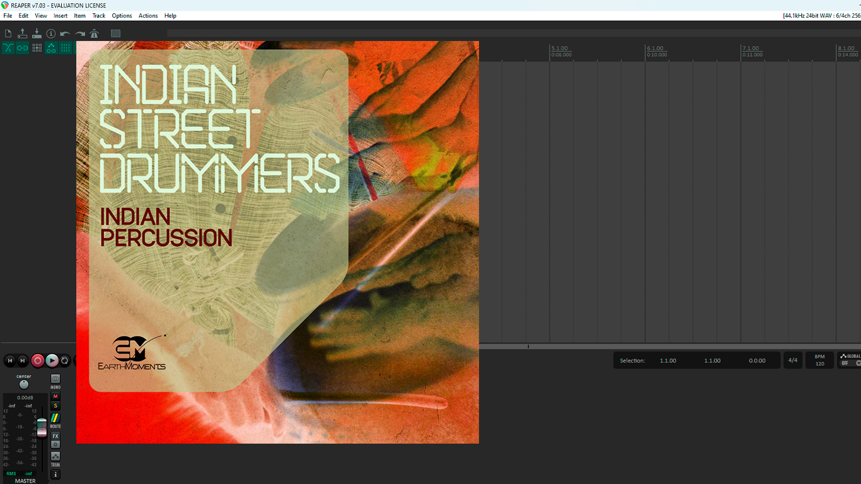
Task: Redo the action with the right-curved arrow
Action: point(80,33)
